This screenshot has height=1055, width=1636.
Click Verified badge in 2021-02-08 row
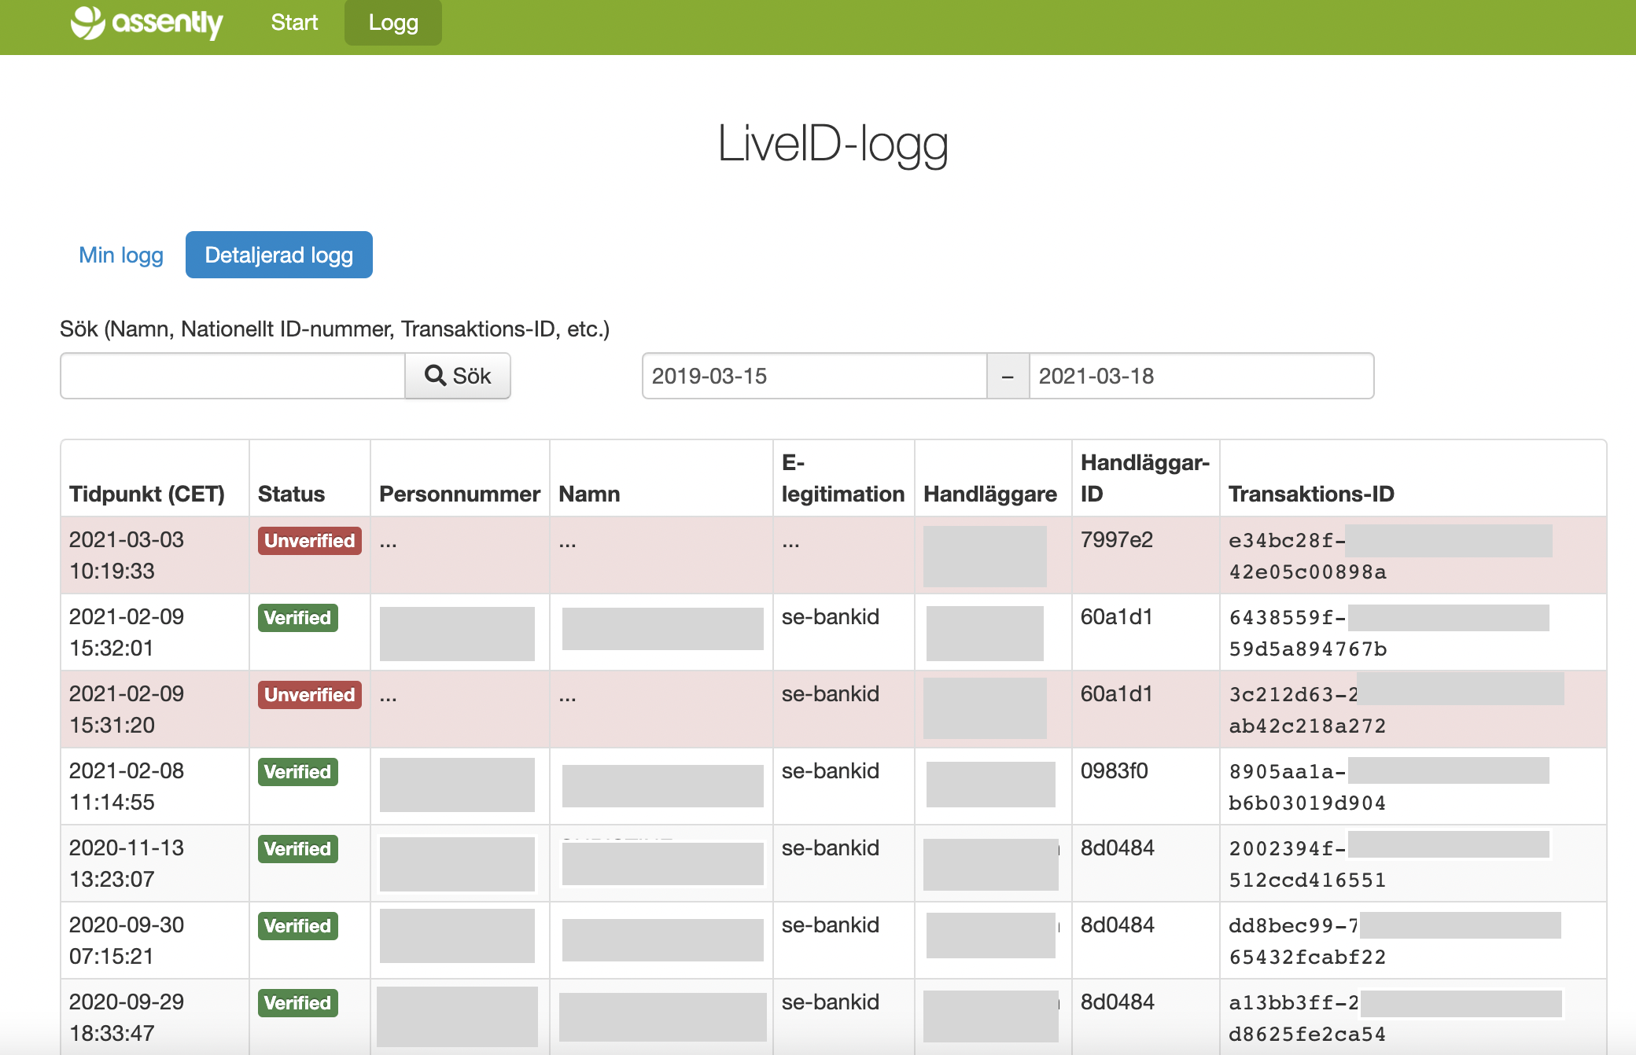pos(298,772)
